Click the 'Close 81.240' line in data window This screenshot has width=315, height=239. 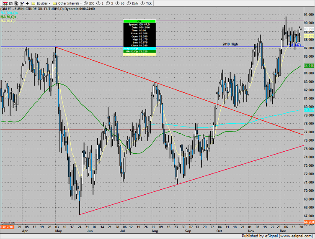click(x=139, y=46)
